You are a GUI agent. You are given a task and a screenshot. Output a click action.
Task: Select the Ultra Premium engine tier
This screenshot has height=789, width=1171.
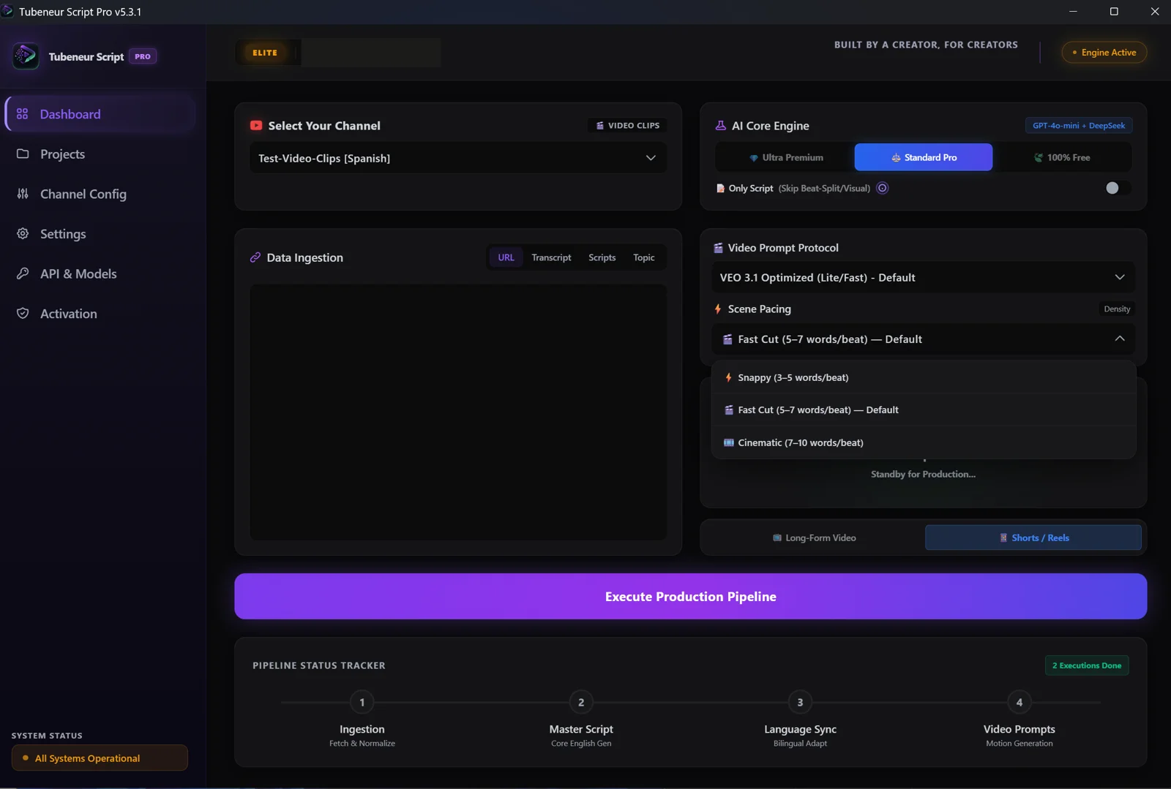point(785,157)
